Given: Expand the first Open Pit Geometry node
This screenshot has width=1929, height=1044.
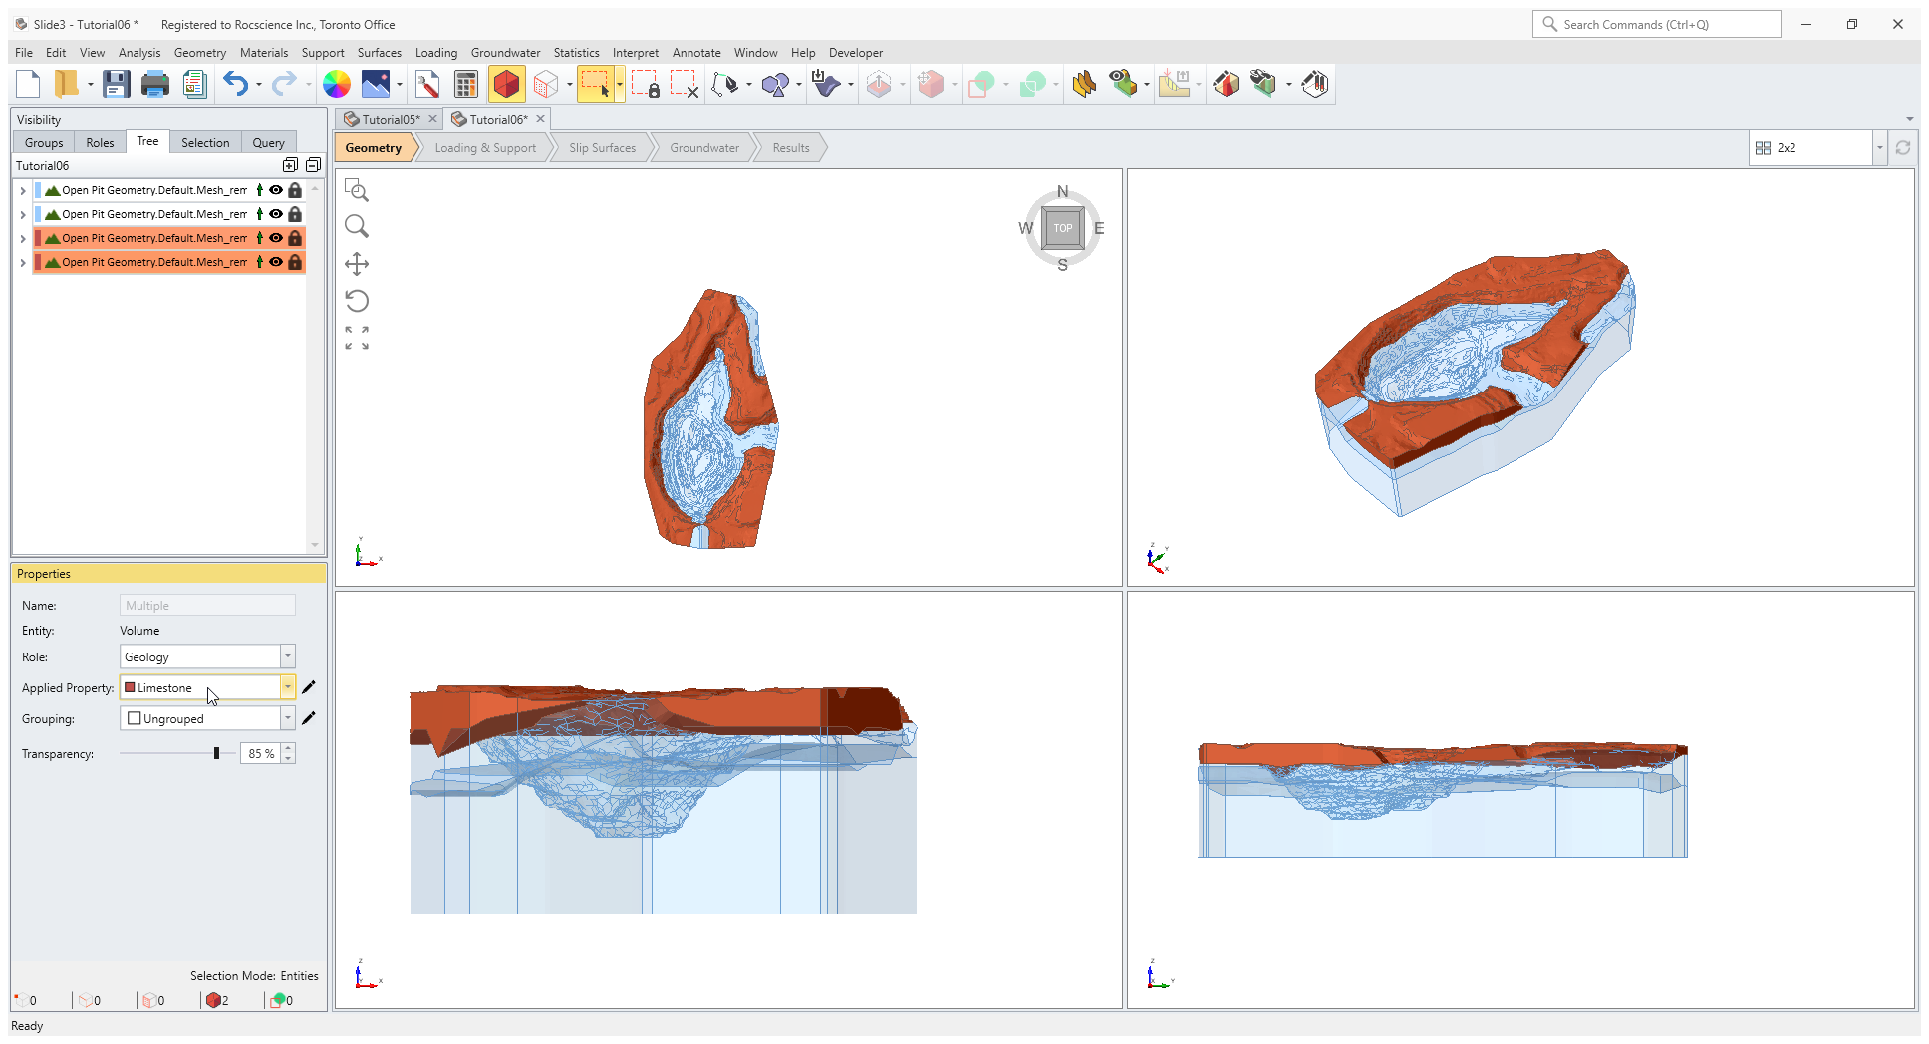Looking at the screenshot, I should (23, 190).
